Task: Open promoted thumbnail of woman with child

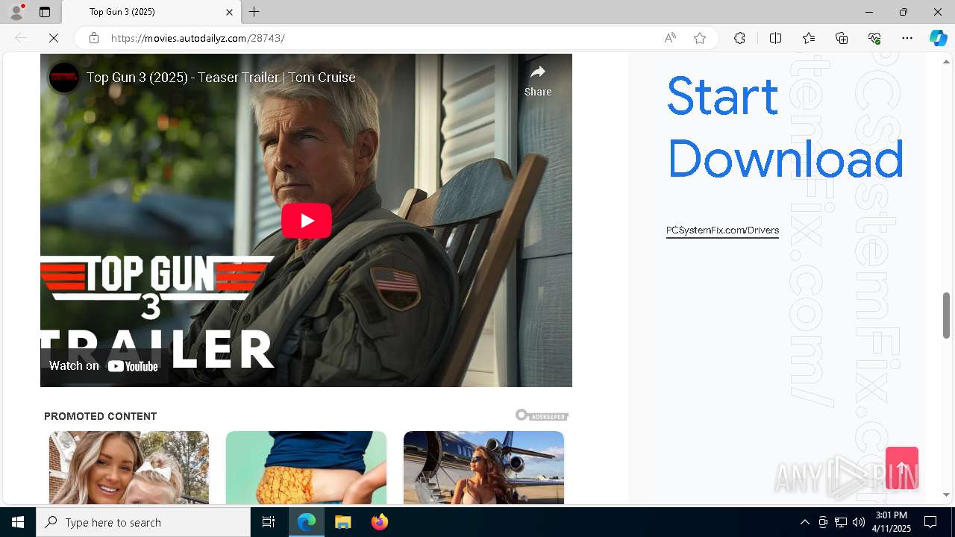Action: pos(129,468)
